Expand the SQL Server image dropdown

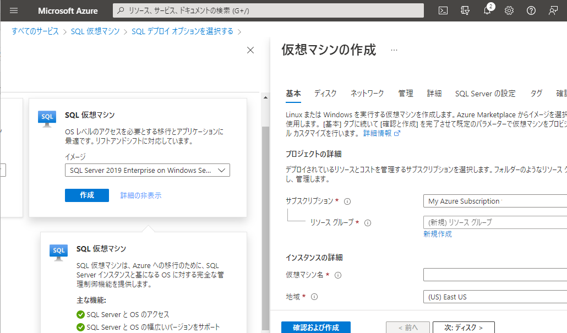(x=148, y=171)
